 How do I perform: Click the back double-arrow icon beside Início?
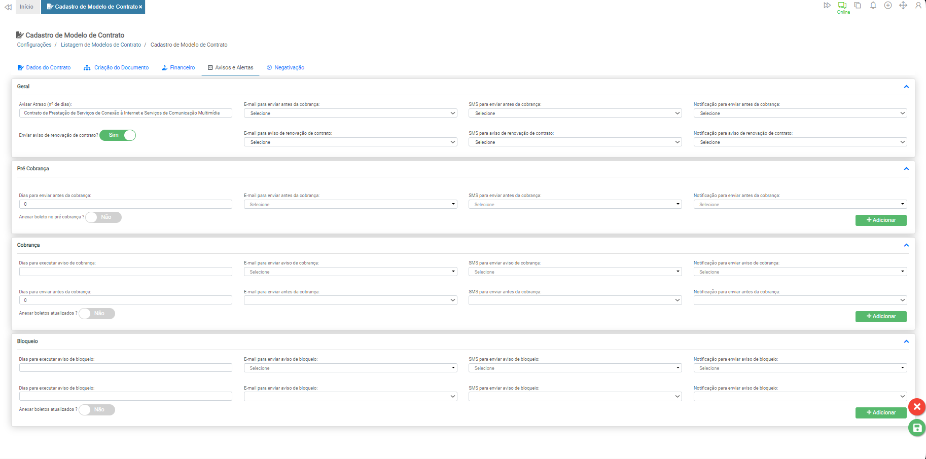8,7
